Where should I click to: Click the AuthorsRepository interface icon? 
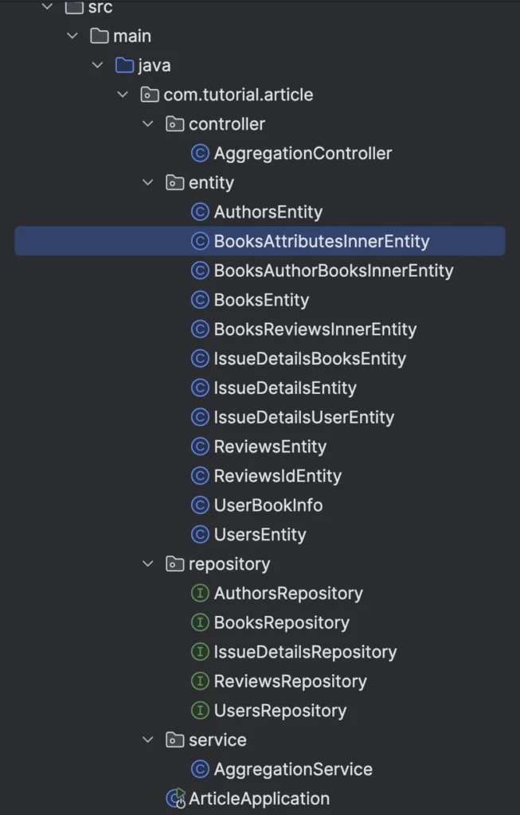tap(201, 594)
